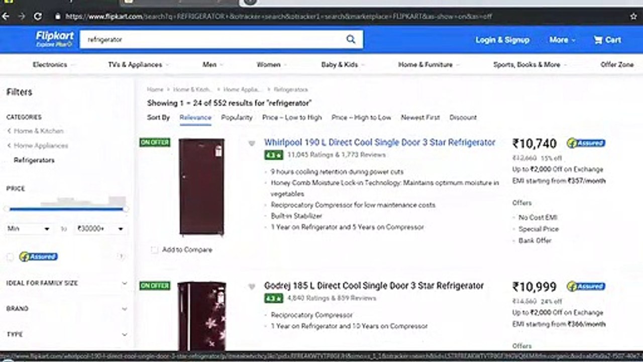Sort by Price – Low to High
Image resolution: width=643 pixels, height=362 pixels.
pos(292,117)
